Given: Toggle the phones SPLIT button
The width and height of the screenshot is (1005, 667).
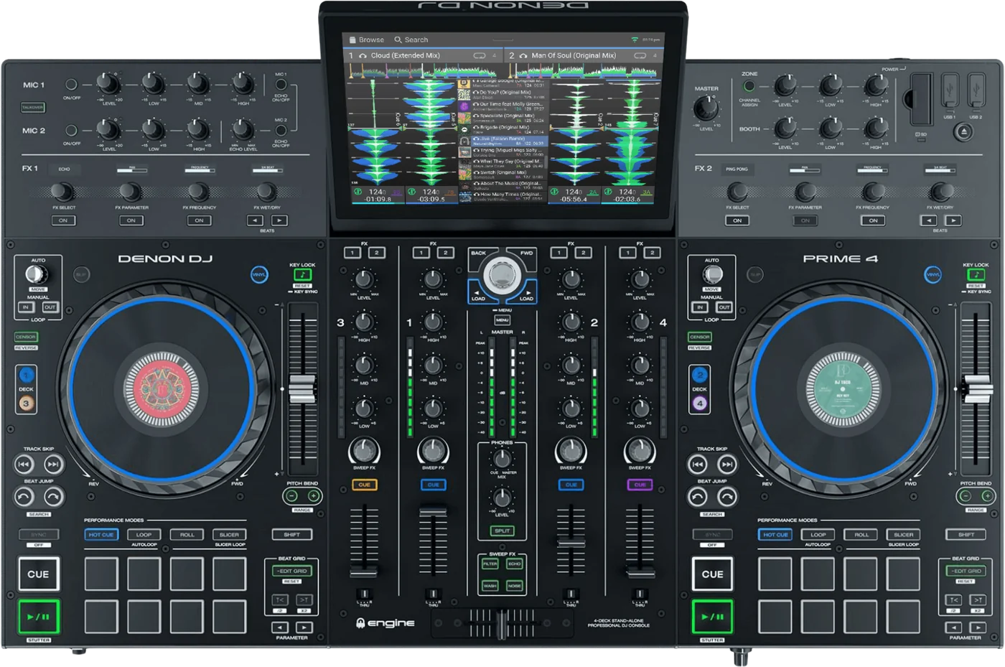Looking at the screenshot, I should pos(502,531).
